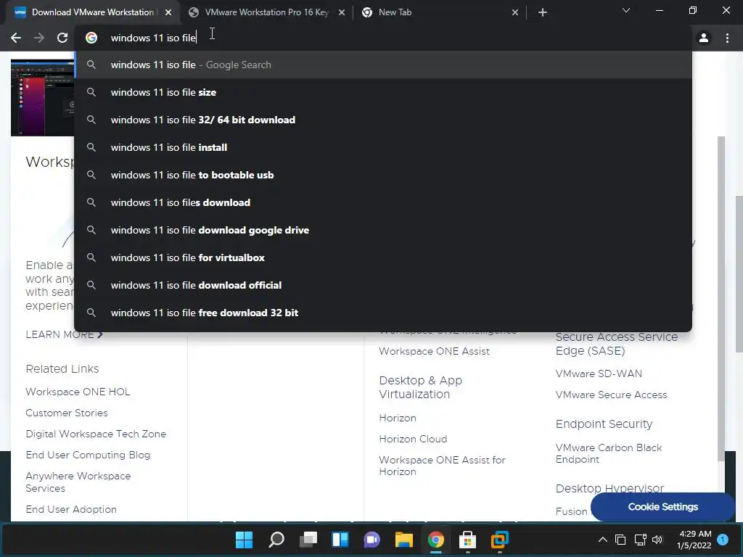Select 'windows 11 iso file - Google Search' suggestion

(383, 65)
